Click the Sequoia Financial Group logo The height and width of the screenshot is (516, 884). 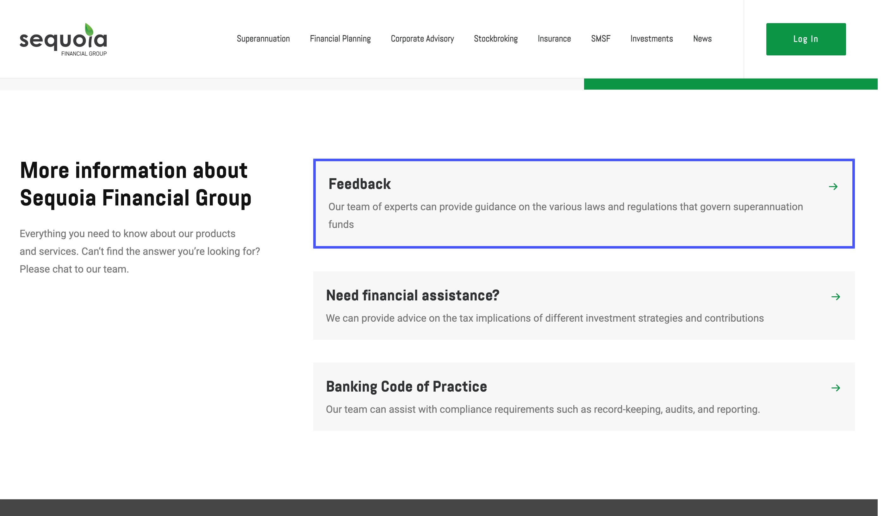64,40
